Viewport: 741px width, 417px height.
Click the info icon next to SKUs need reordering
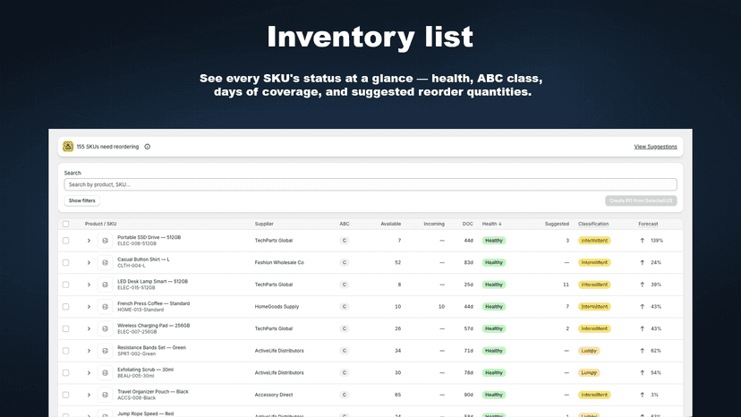tap(148, 147)
